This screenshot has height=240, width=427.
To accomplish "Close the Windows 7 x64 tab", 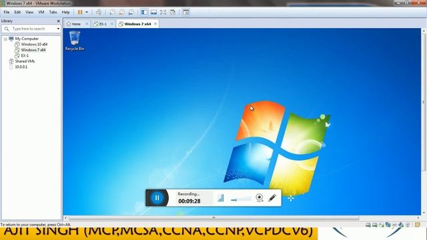I will pyautogui.click(x=155, y=24).
